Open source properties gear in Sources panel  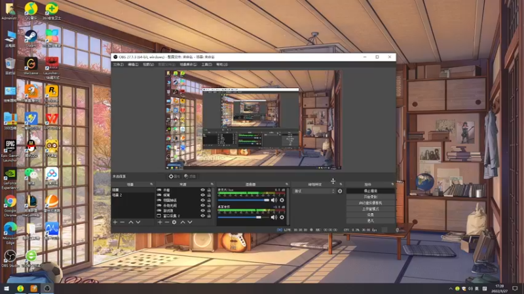[x=174, y=222]
